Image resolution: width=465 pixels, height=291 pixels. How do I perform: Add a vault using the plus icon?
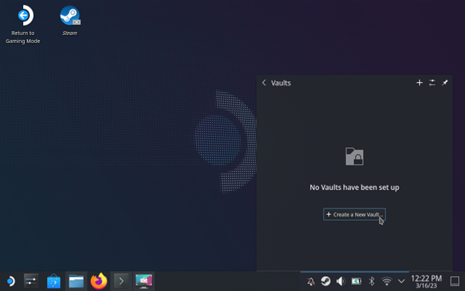(420, 83)
